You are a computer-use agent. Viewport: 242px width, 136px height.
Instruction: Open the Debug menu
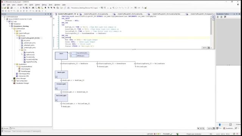click(44, 5)
